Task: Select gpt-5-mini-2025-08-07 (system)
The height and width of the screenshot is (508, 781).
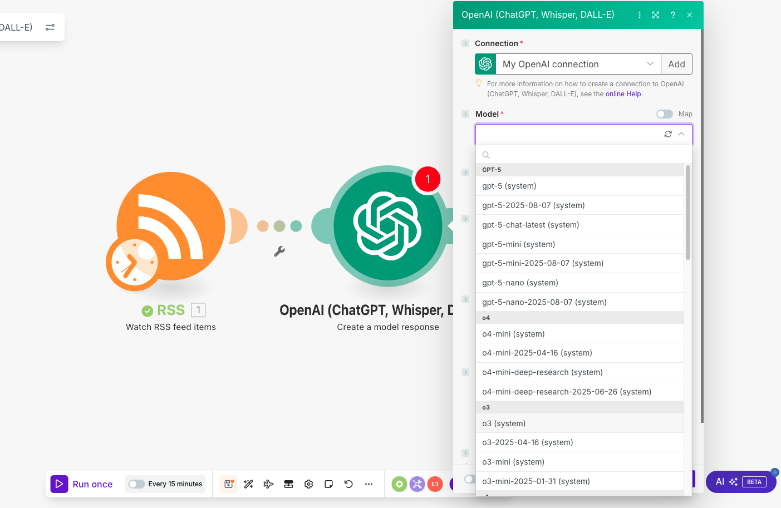Action: coord(579,263)
